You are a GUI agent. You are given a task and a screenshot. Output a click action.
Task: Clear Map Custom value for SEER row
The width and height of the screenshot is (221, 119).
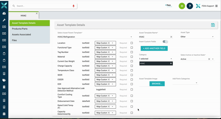tap(109, 75)
